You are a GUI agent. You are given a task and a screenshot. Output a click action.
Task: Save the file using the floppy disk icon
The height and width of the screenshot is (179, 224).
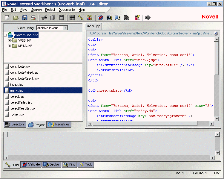(x=25, y=18)
